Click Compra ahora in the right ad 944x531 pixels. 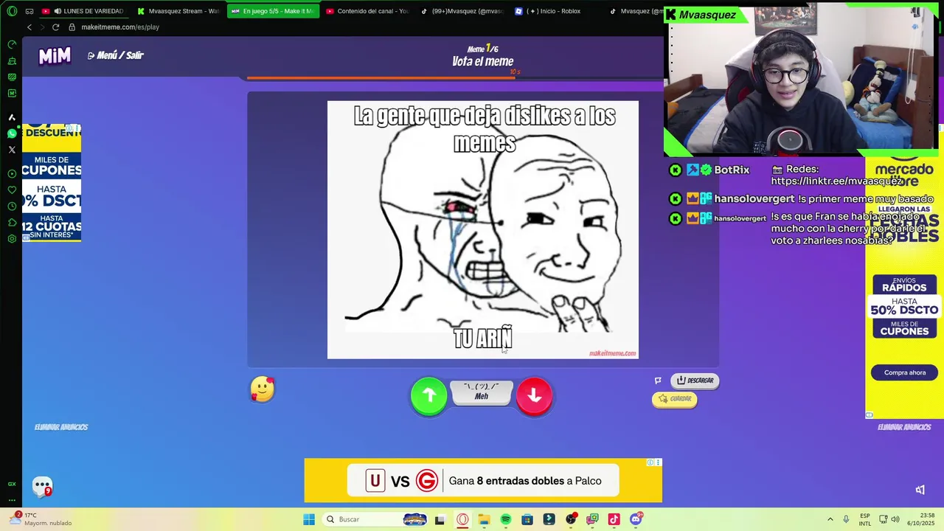(x=904, y=372)
